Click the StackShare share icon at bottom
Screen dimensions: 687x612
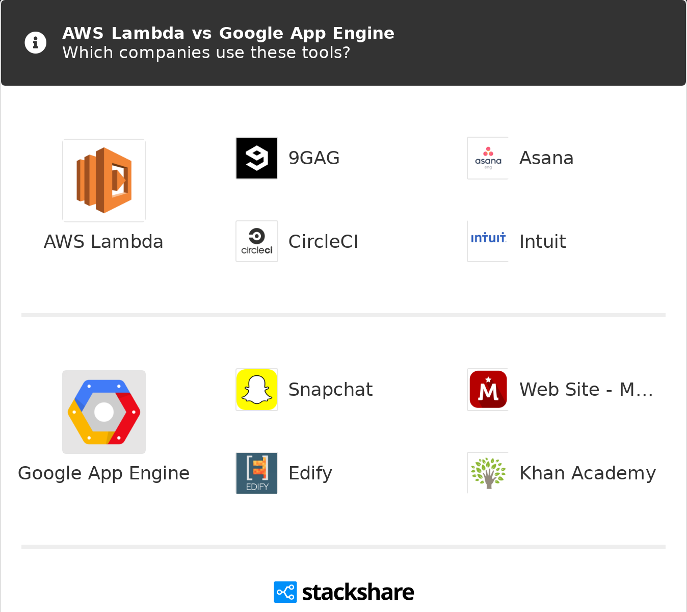coord(285,592)
